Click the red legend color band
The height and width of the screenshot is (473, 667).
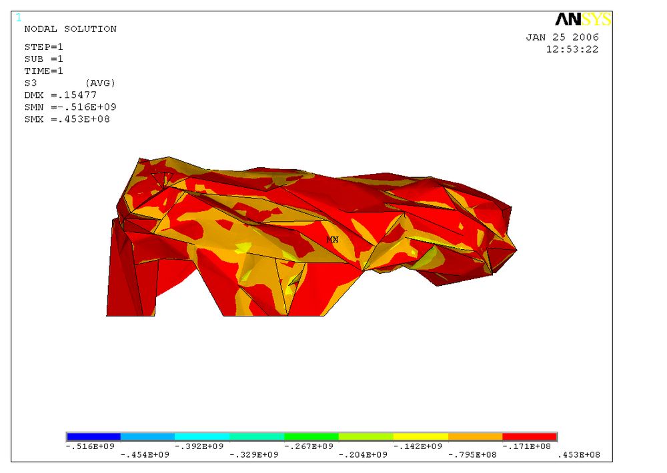530,436
